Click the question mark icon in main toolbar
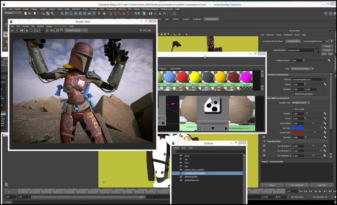 point(94,14)
